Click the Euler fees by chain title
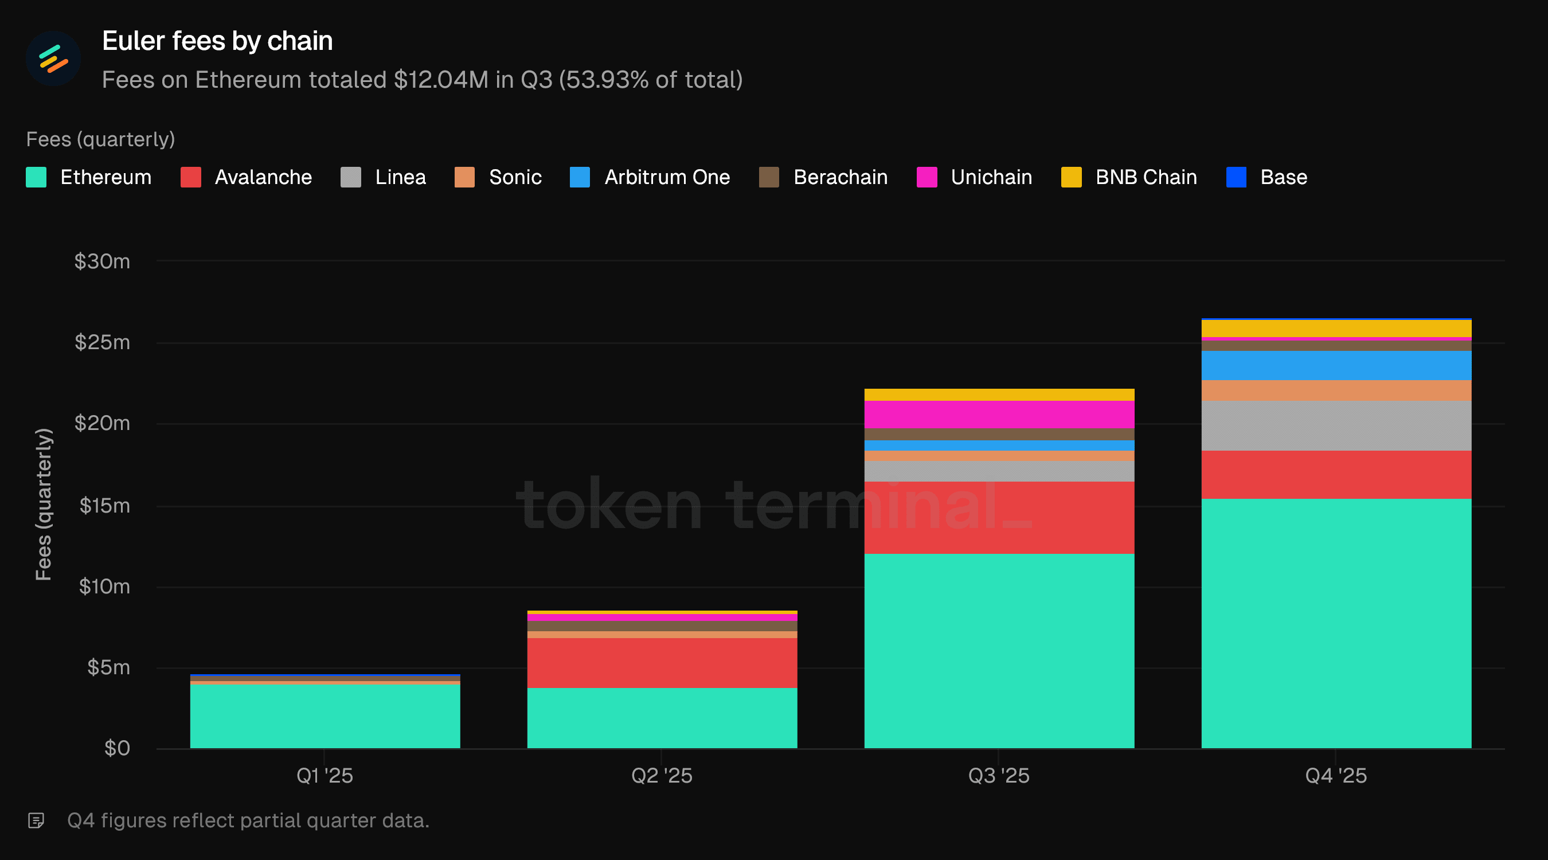 click(217, 41)
